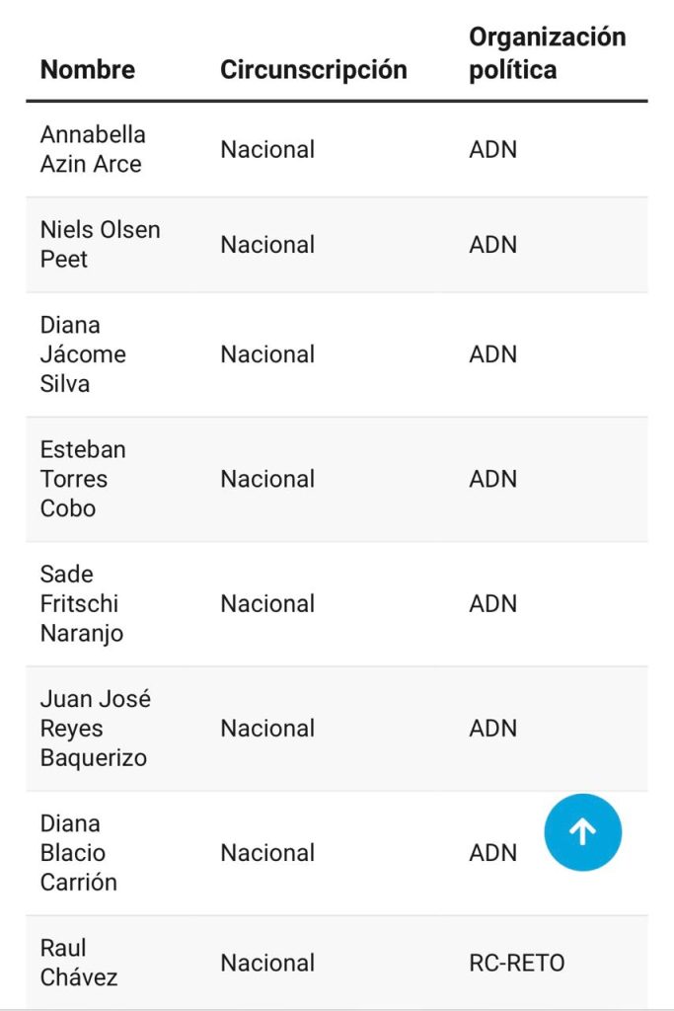Select the Organización política column header

coord(547,53)
